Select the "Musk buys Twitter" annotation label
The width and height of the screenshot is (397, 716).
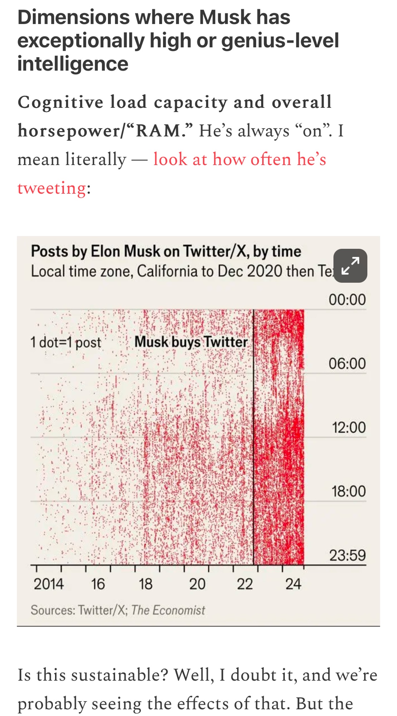(x=191, y=342)
